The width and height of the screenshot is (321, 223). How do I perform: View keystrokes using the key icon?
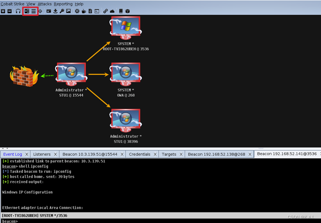point(62,11)
